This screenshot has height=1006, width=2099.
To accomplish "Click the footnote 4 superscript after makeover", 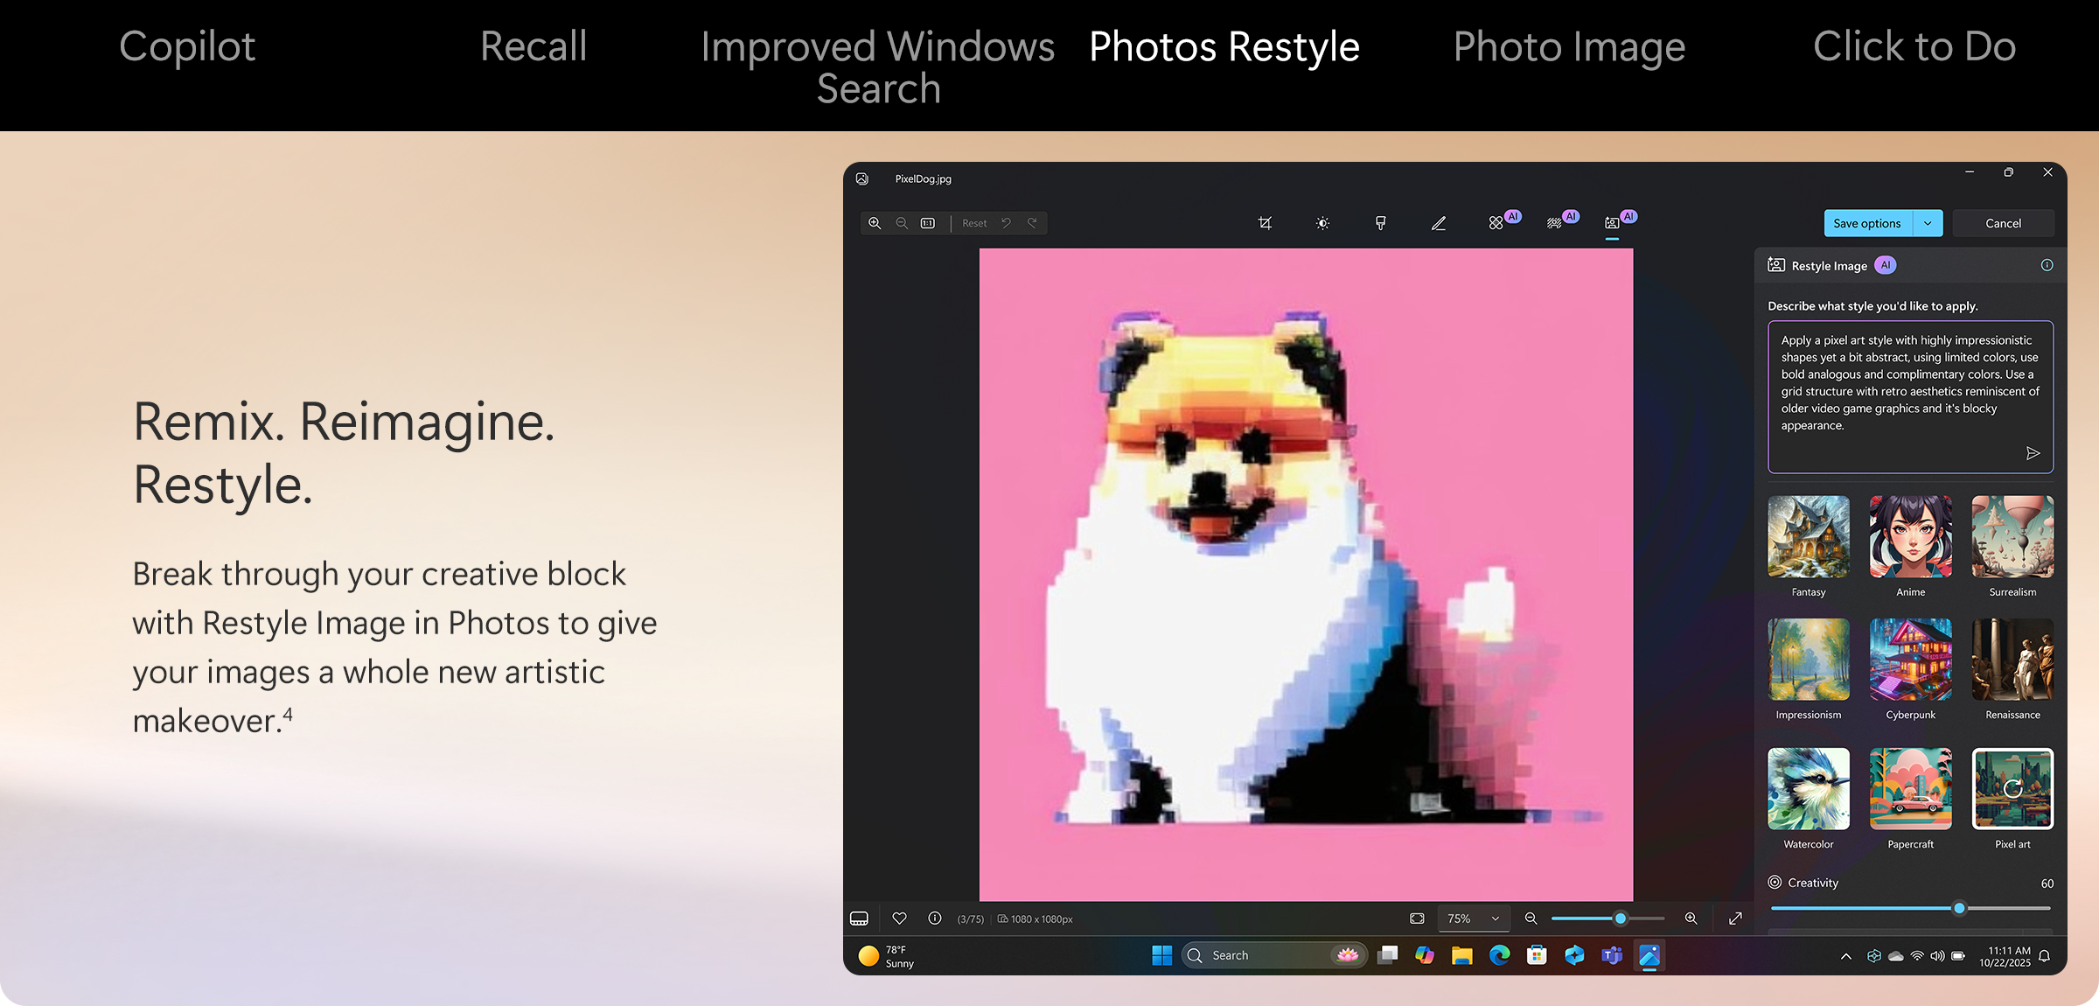I will pos(288,716).
